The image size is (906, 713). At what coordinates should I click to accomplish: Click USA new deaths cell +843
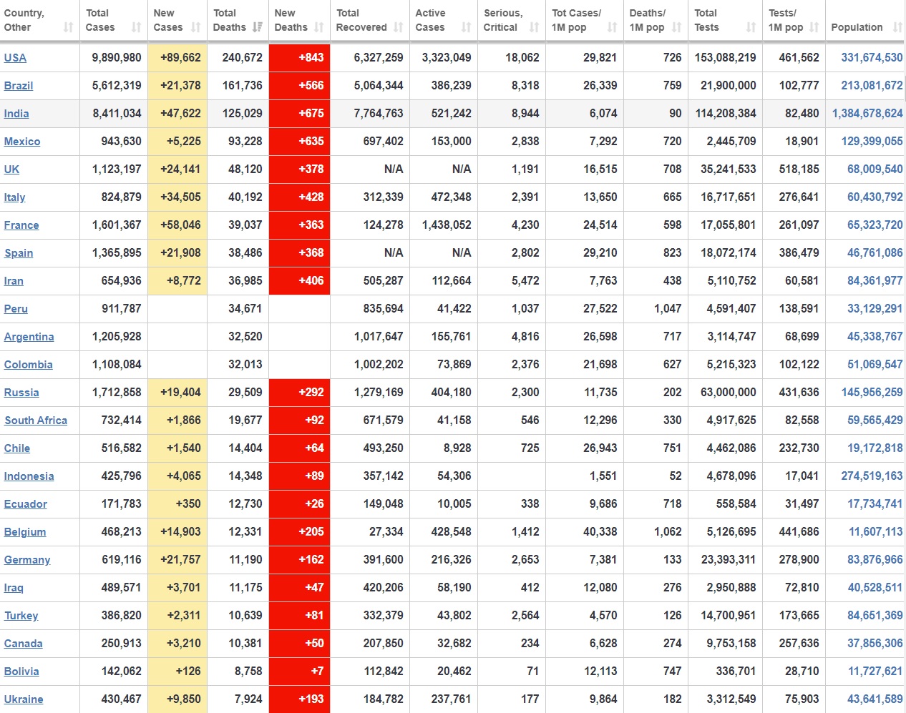[x=299, y=57]
